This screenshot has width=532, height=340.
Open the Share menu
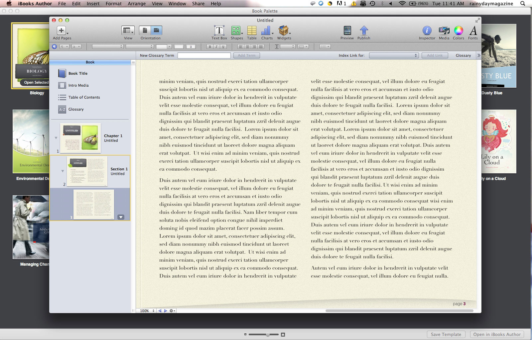(198, 4)
